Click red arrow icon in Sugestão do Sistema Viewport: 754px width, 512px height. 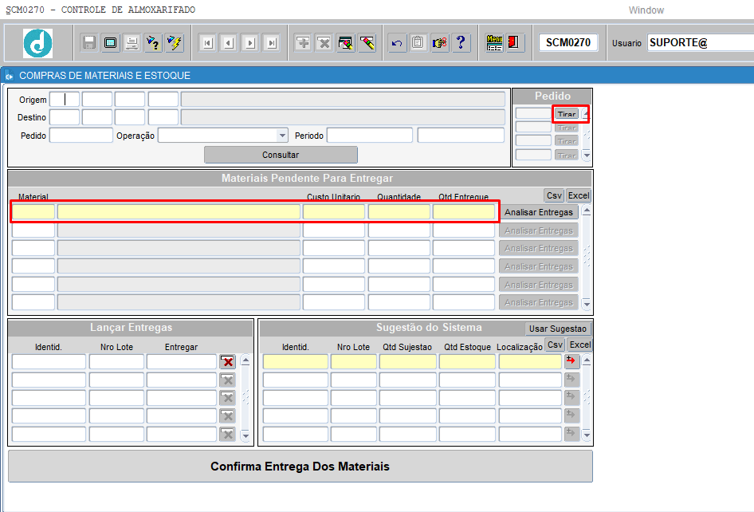[x=571, y=361]
